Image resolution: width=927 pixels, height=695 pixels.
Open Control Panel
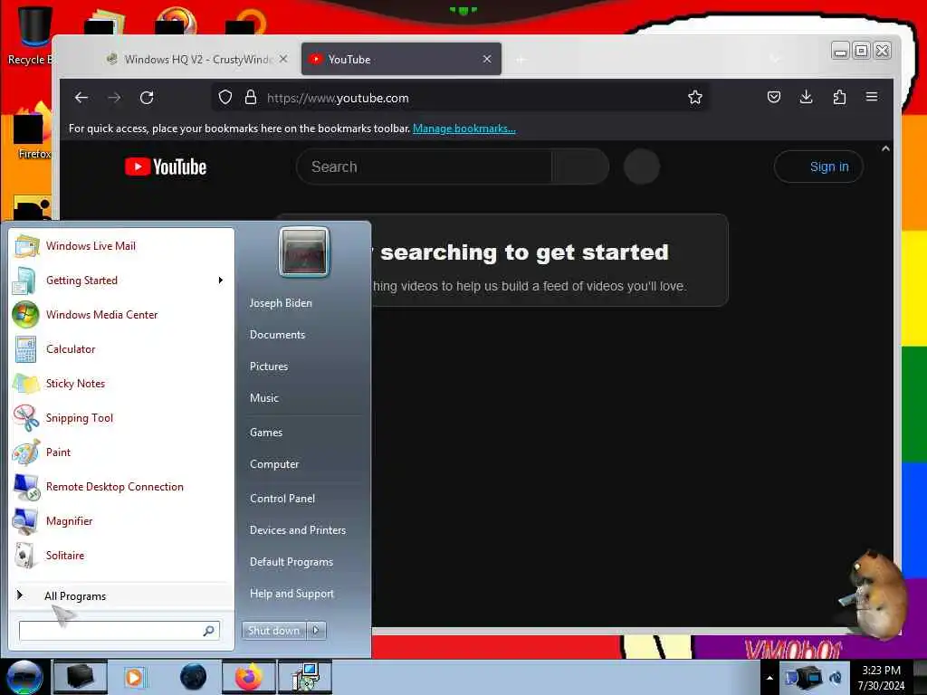[x=282, y=499]
